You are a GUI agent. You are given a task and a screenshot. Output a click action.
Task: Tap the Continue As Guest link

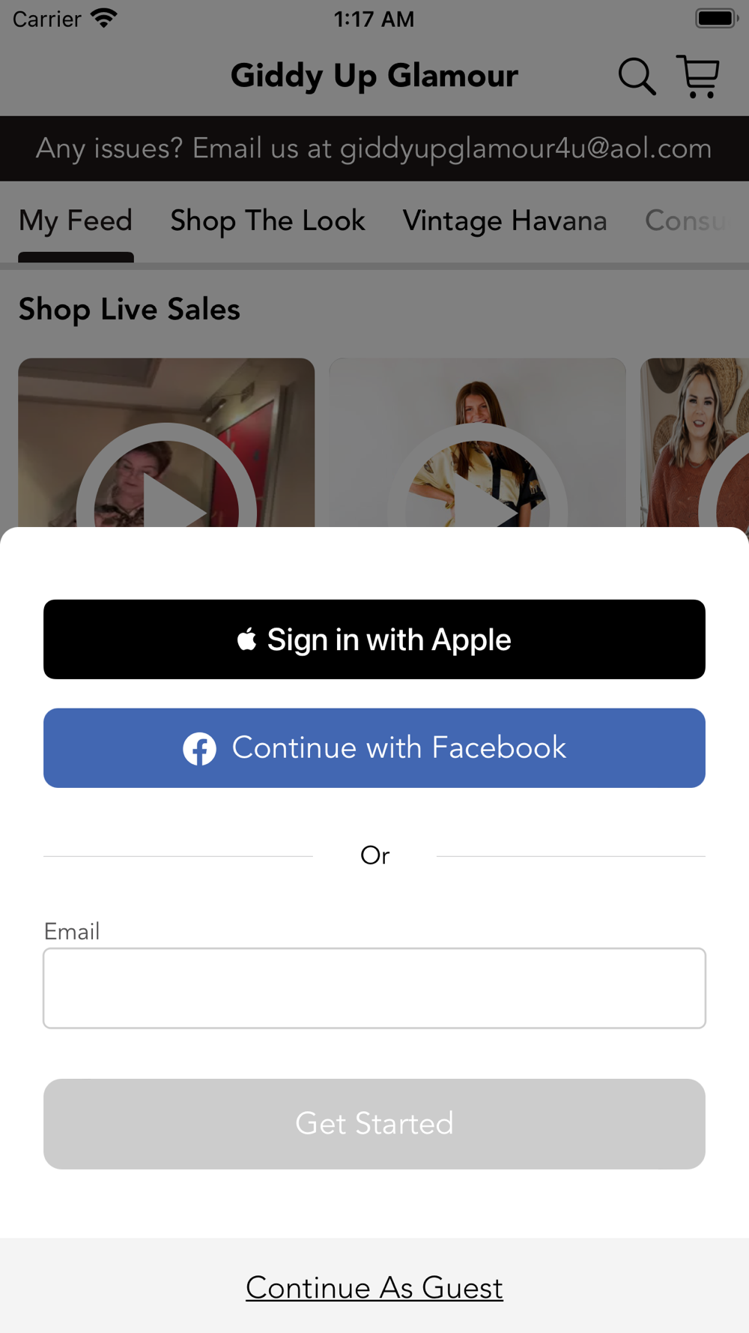[374, 1288]
